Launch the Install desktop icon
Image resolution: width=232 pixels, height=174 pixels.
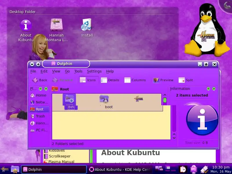(87, 28)
